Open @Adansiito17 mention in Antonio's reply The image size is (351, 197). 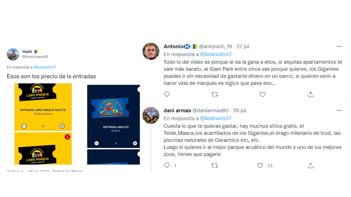(x=216, y=54)
